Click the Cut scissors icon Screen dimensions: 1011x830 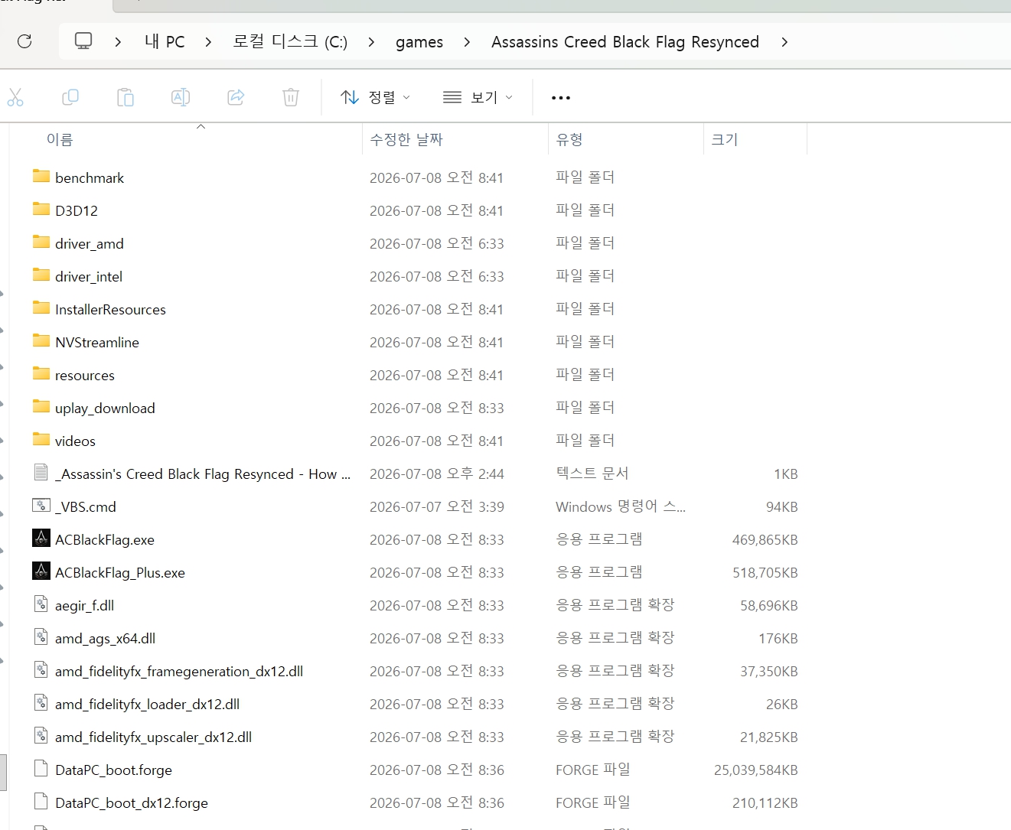[x=15, y=97]
